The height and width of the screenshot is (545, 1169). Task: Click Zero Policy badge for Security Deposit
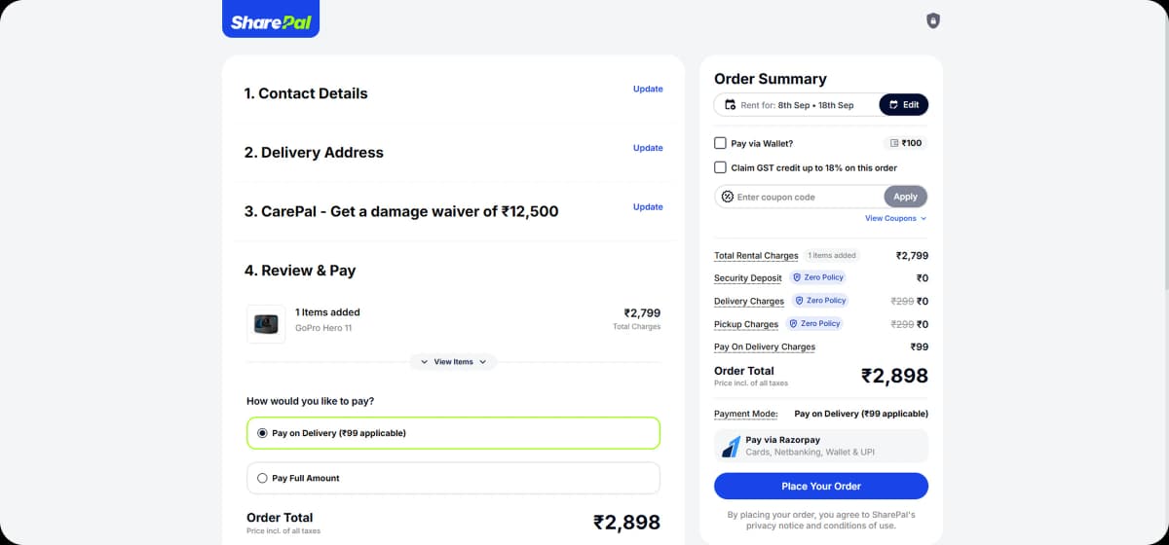point(817,277)
